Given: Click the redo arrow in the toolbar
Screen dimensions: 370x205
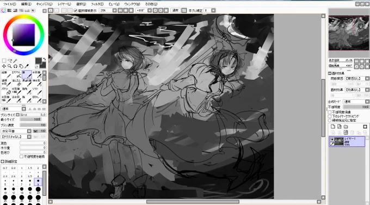Looking at the screenshot, I should pyautogui.click(x=57, y=10).
